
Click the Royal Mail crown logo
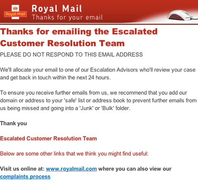(15, 12)
